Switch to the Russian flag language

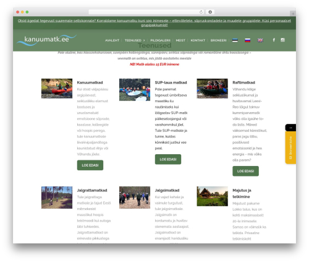click(x=247, y=40)
